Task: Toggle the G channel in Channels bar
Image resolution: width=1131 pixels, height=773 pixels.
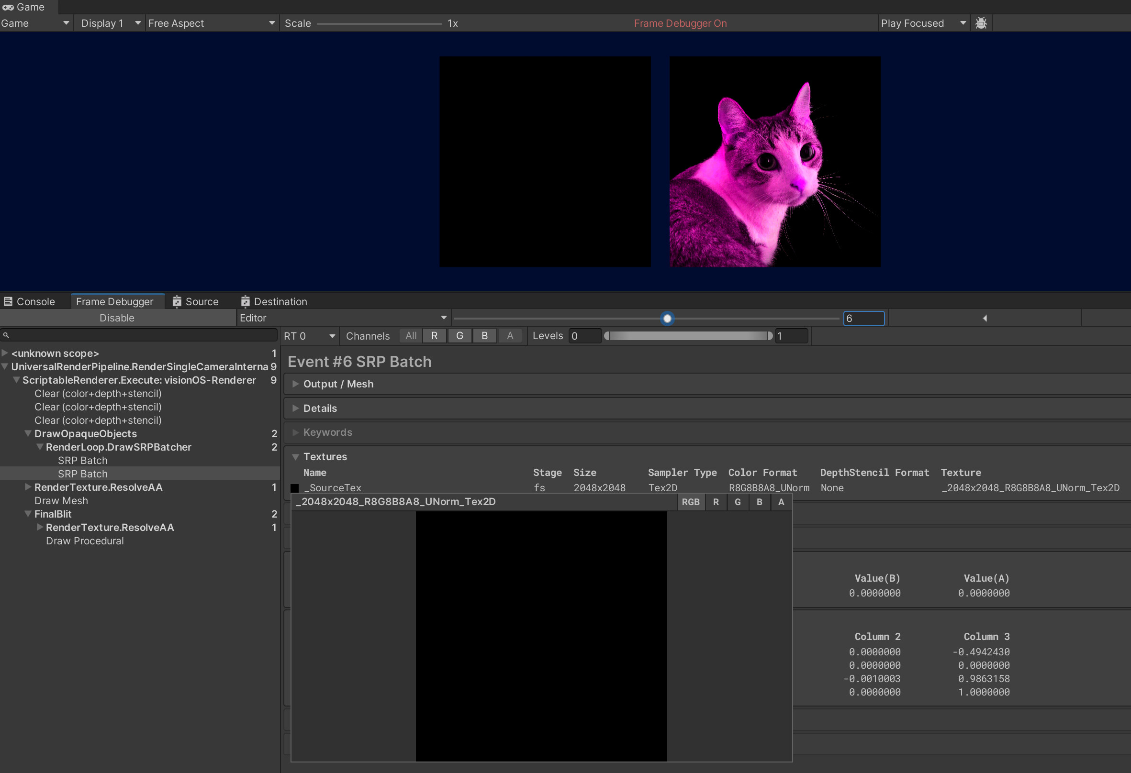Action: 459,336
